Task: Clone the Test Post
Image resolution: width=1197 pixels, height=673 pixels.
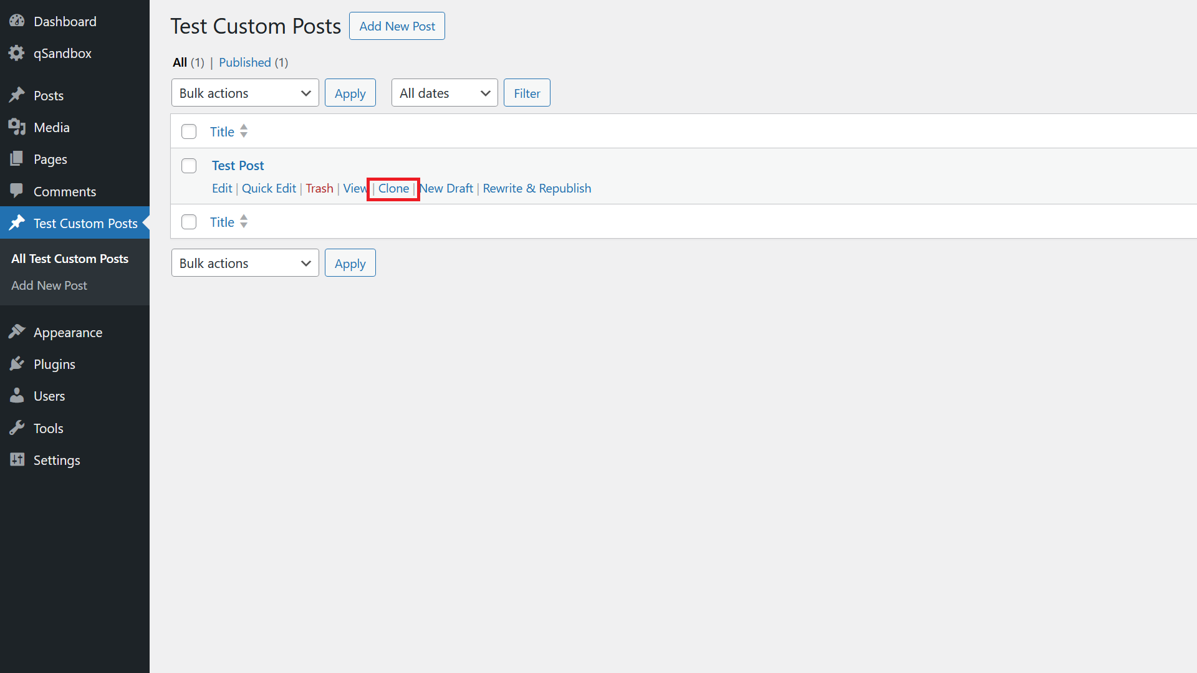Action: pyautogui.click(x=393, y=188)
